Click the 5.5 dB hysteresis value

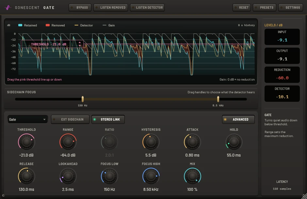pyautogui.click(x=151, y=155)
